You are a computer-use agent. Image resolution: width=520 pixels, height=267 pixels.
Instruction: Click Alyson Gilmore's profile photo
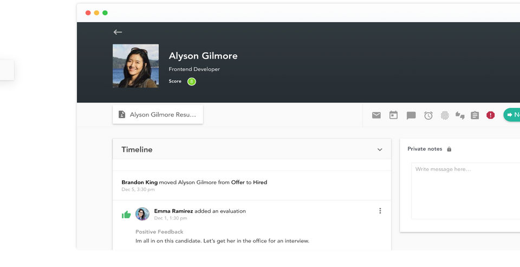coord(135,66)
